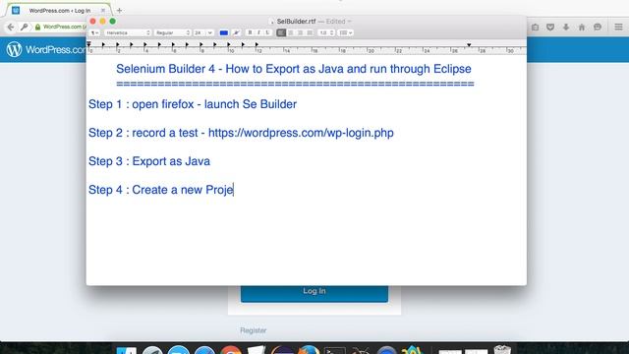Image resolution: width=629 pixels, height=354 pixels.
Task: Open the paragraph styles dropdown
Action: (x=94, y=32)
